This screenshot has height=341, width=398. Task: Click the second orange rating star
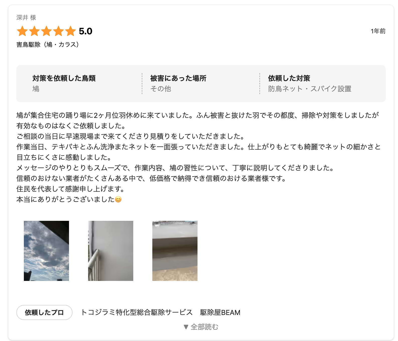coord(34,31)
